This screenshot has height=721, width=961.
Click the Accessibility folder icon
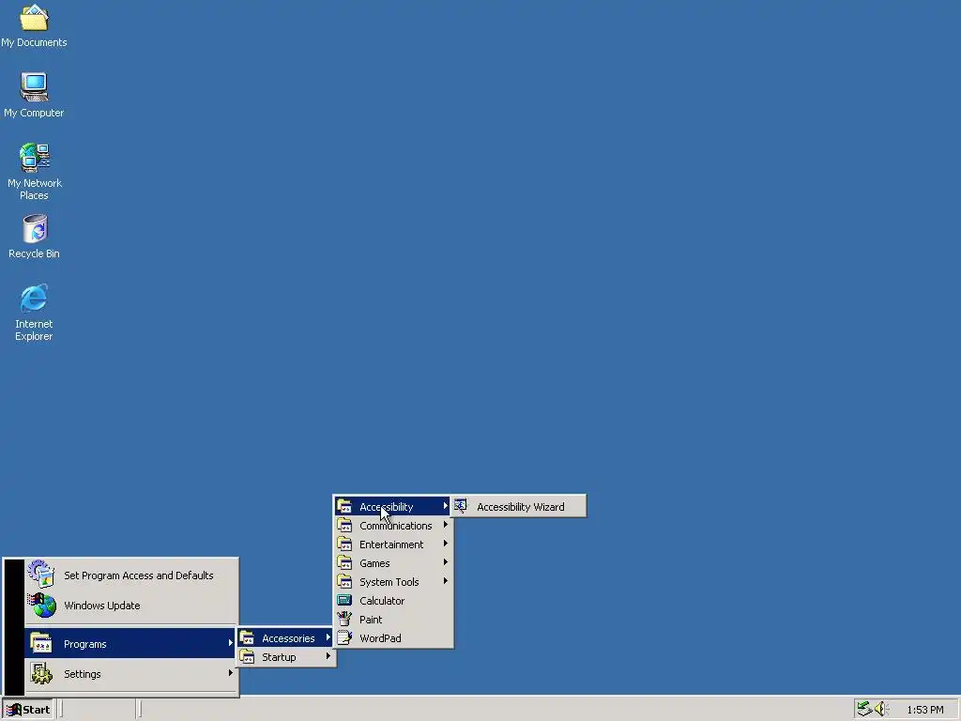tap(344, 506)
